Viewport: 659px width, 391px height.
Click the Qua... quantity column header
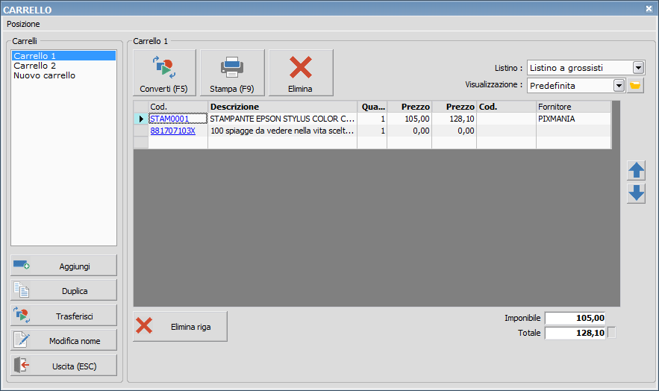(372, 107)
